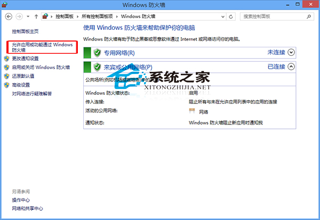The width and height of the screenshot is (320, 220).
Task: Click shield icon beside 高级设置
Action: pos(7,85)
